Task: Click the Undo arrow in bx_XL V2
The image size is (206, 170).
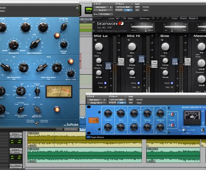Action: (x=118, y=18)
